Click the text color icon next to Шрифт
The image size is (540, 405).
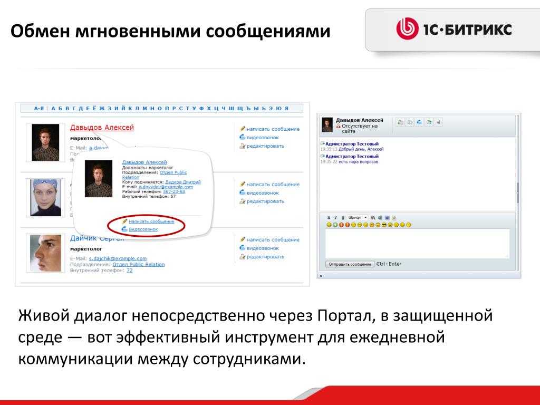373,218
